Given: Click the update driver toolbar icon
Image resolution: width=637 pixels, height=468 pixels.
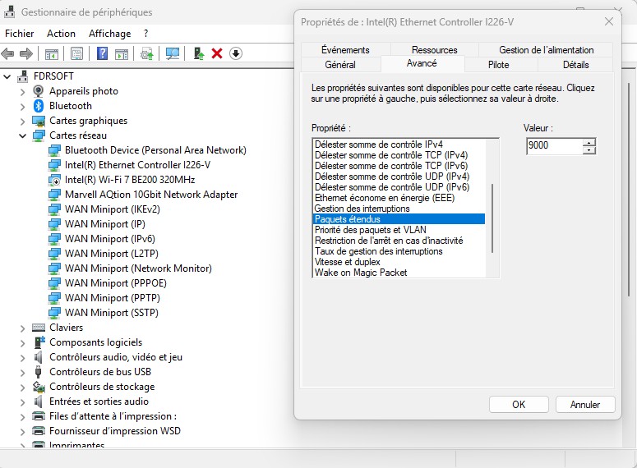Looking at the screenshot, I should pyautogui.click(x=147, y=53).
